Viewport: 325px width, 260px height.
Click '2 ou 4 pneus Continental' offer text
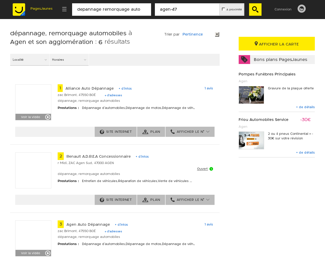pyautogui.click(x=290, y=136)
